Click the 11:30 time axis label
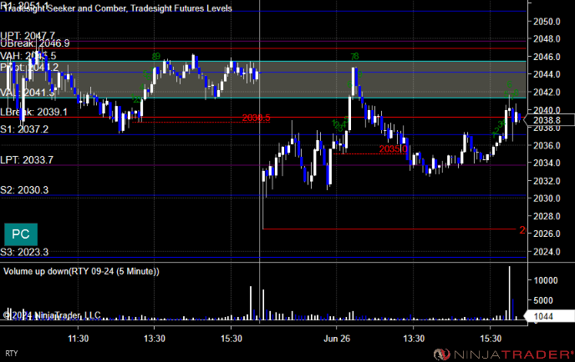575x362 pixels. tap(78, 339)
